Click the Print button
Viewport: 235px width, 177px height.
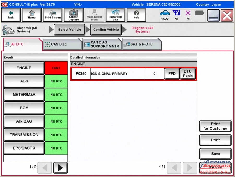[x=215, y=140]
